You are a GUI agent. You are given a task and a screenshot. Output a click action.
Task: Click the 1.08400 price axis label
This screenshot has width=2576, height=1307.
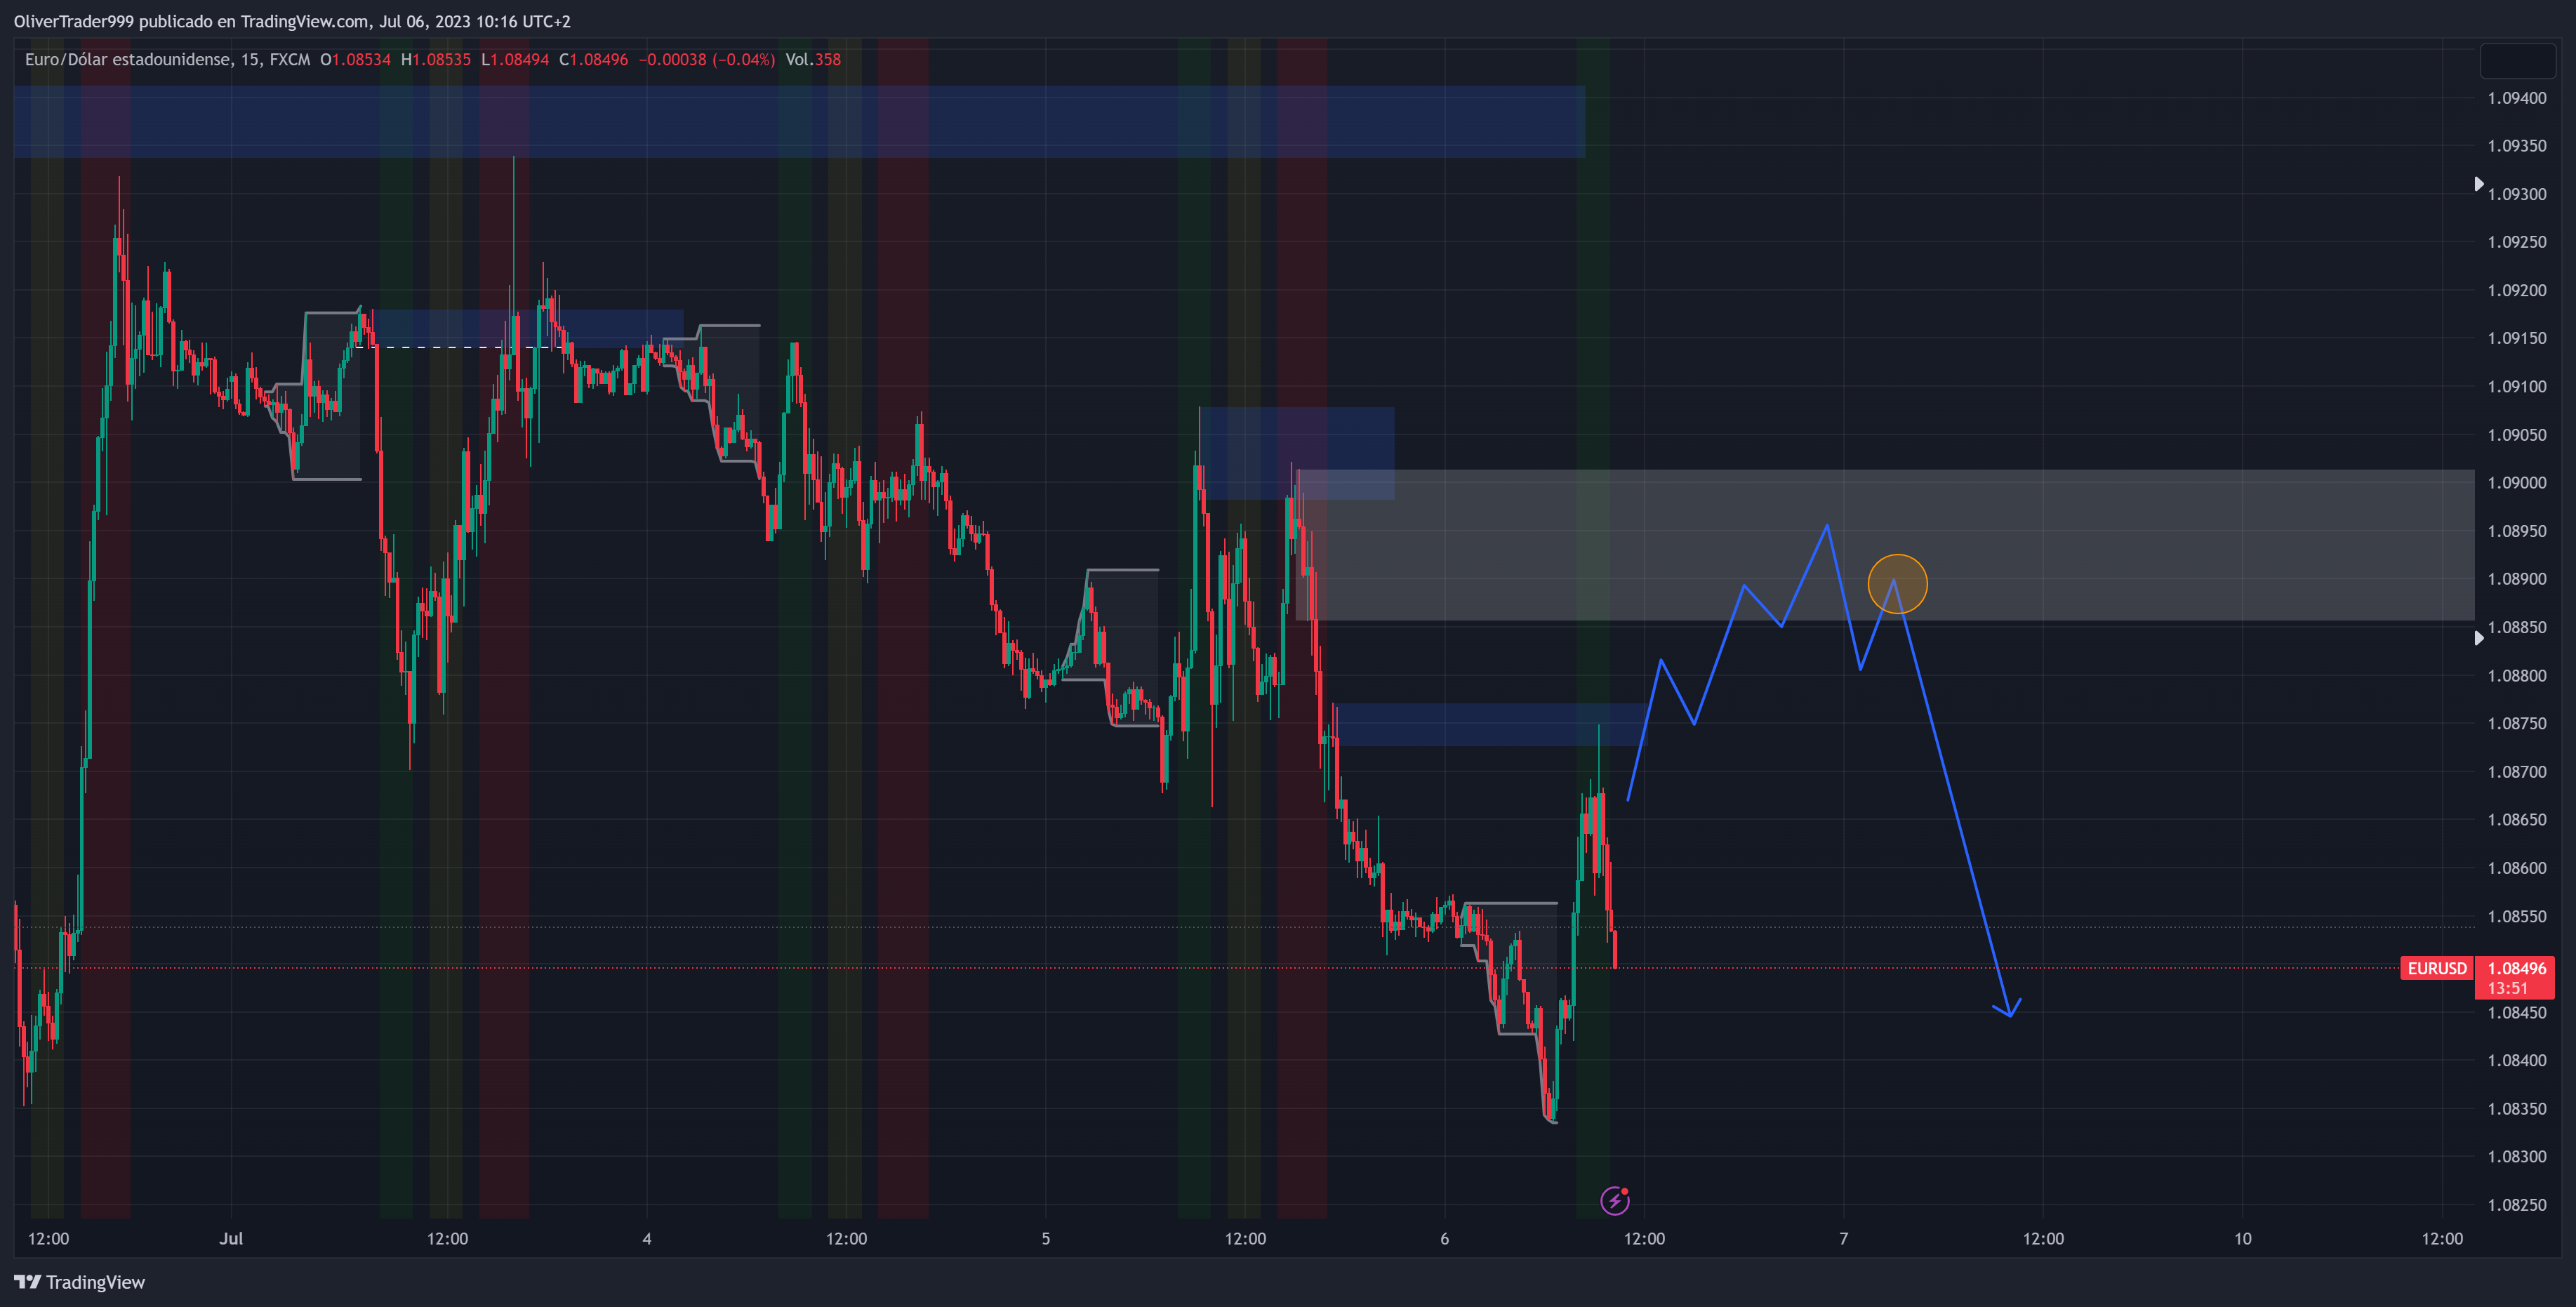[x=2516, y=1060]
